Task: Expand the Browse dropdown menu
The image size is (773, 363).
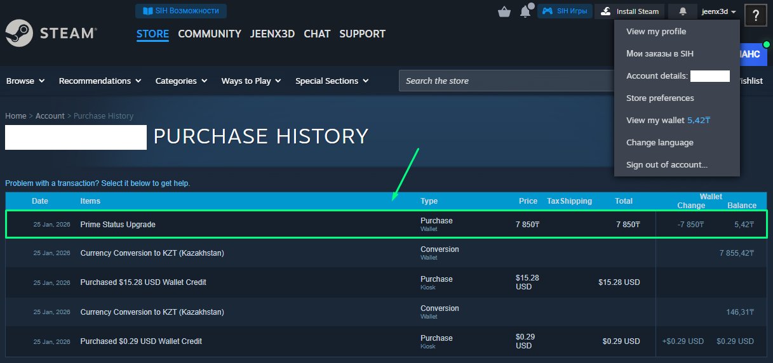Action: coord(25,81)
